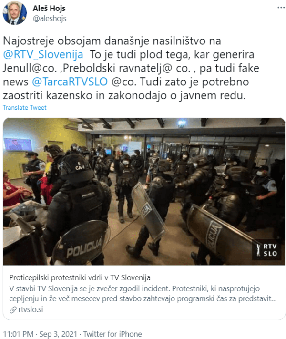The image size is (286, 339).
Task: Open headline Proticepilski protestniki vdrli v TV Slovenija
Action: click(x=80, y=277)
